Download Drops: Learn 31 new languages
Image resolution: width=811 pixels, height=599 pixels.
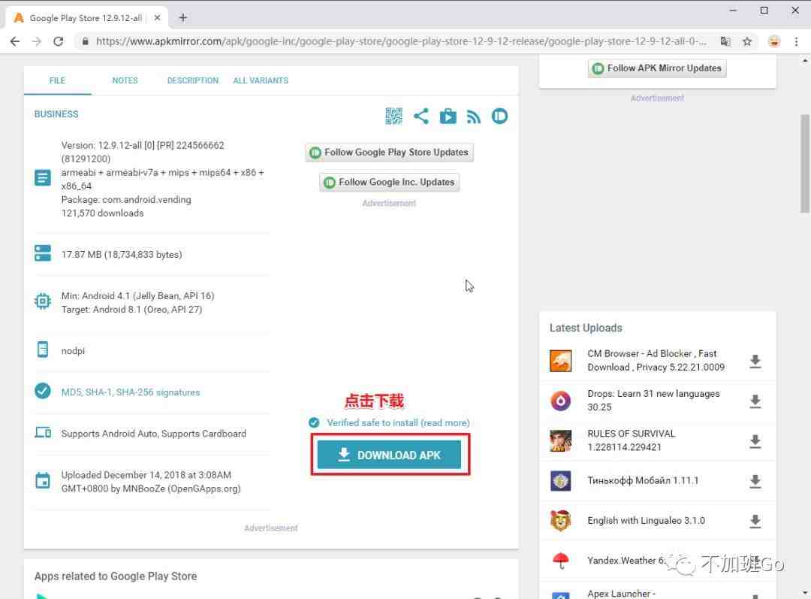(x=755, y=401)
